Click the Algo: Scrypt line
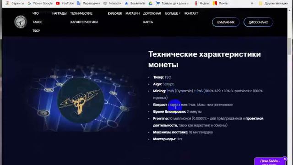Screen dimensions: 293x165 click(163, 84)
